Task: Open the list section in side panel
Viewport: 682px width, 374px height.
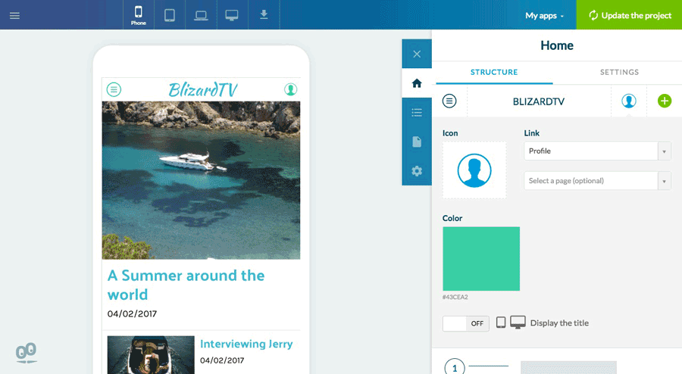Action: pyautogui.click(x=417, y=113)
